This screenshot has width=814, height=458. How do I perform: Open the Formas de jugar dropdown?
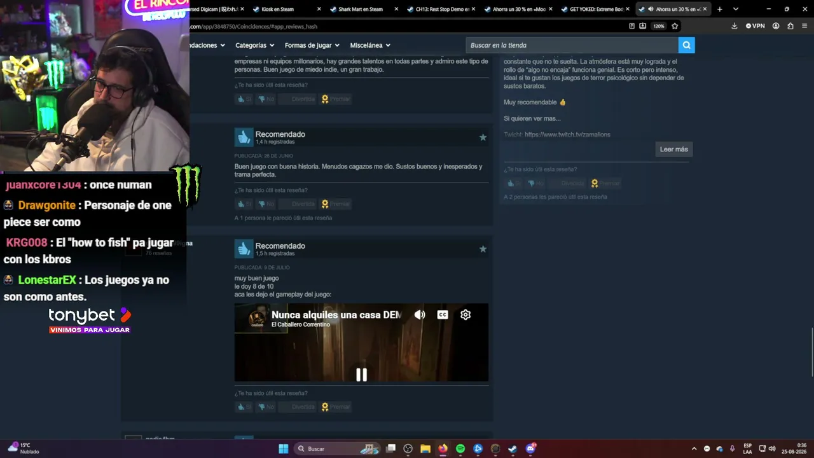click(x=312, y=45)
